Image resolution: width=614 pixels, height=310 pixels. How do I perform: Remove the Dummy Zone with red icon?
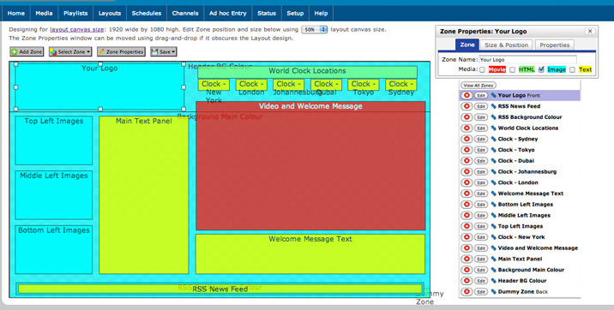pos(467,292)
